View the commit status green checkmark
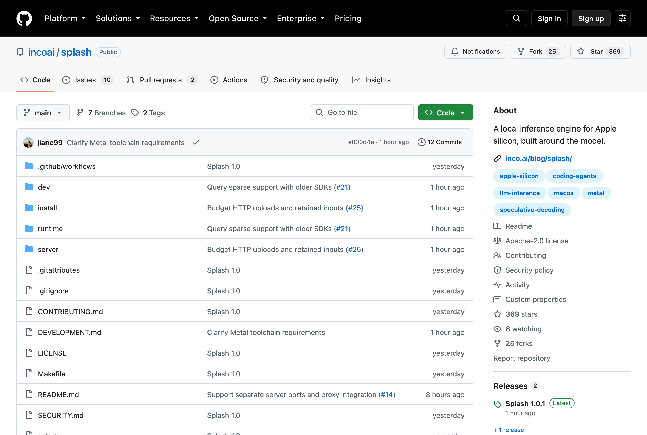The height and width of the screenshot is (435, 647). (x=196, y=143)
